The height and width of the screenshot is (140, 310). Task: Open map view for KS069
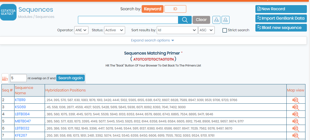295,107
